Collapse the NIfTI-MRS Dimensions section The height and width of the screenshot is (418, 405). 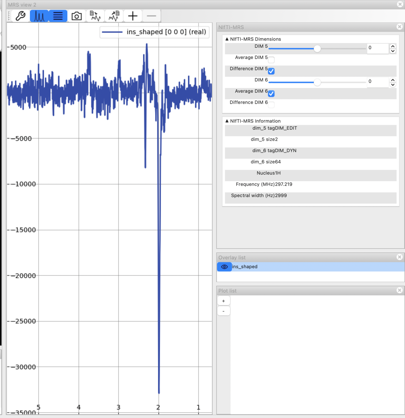point(227,39)
